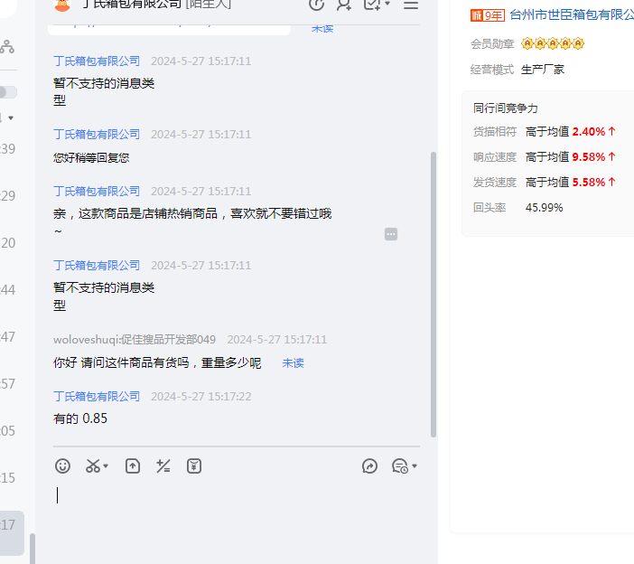Open the hamburger menu in chat header

pyautogui.click(x=411, y=5)
